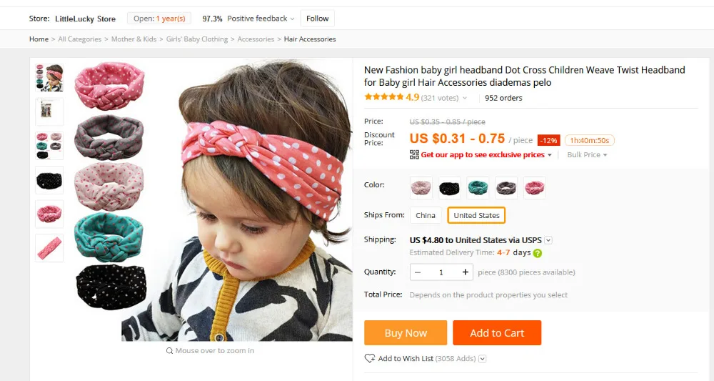Select China as ships-from option
The width and height of the screenshot is (714, 381).
[426, 215]
